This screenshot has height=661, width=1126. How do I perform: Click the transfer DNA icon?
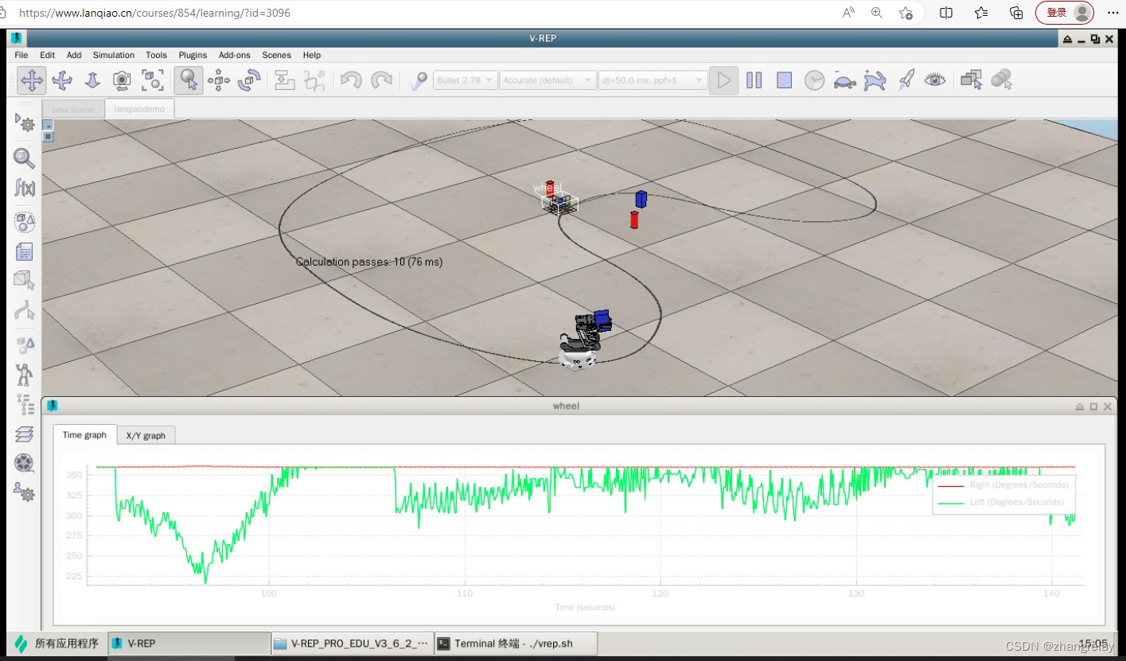[x=315, y=80]
